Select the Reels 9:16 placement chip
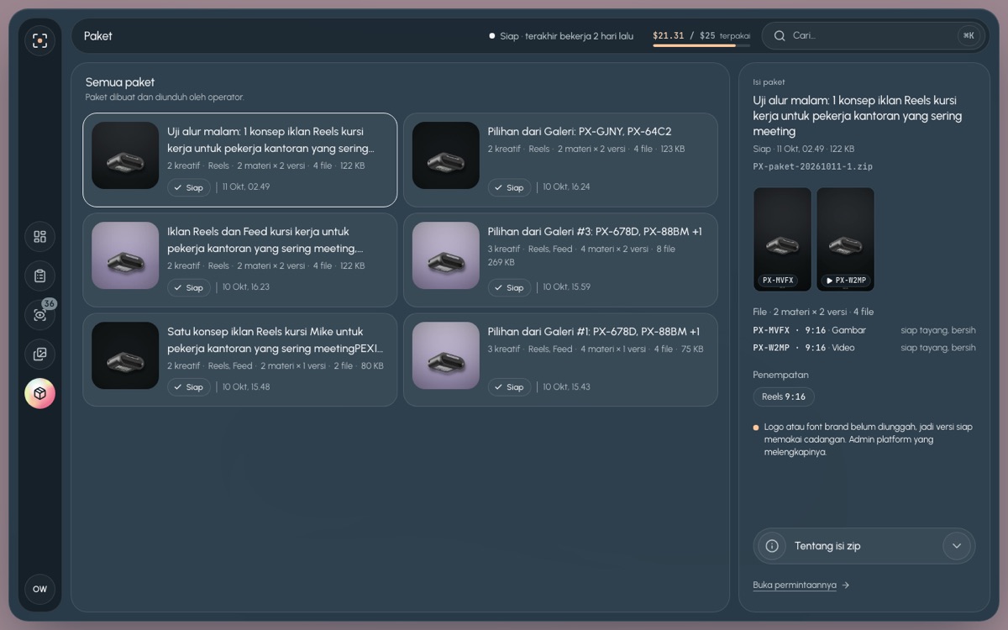Screen dimensions: 1008x630 point(784,396)
